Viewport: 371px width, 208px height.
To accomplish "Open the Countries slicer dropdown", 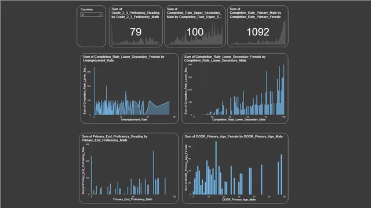I will coord(91,14).
